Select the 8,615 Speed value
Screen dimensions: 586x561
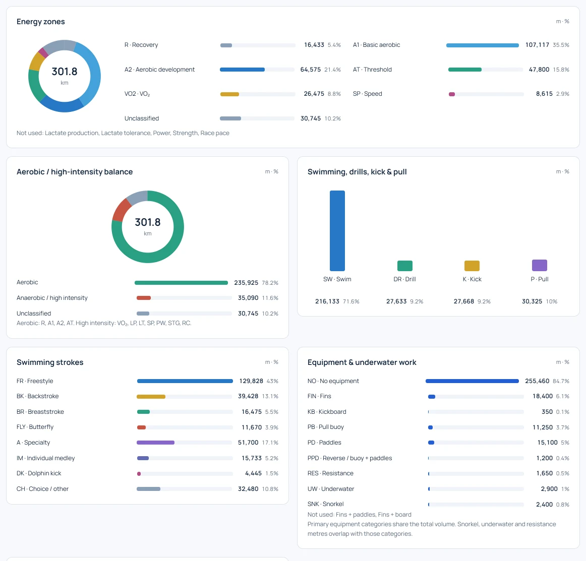(544, 94)
